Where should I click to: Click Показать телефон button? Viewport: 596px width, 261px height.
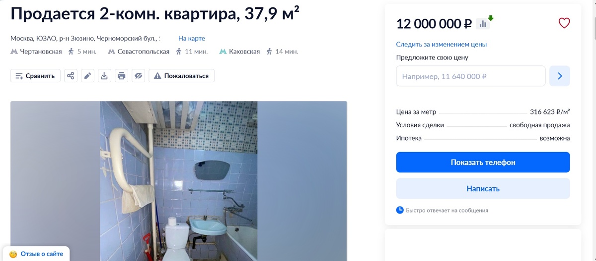coord(483,162)
